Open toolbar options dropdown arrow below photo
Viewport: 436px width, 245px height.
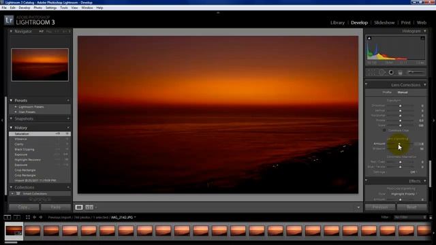358,207
